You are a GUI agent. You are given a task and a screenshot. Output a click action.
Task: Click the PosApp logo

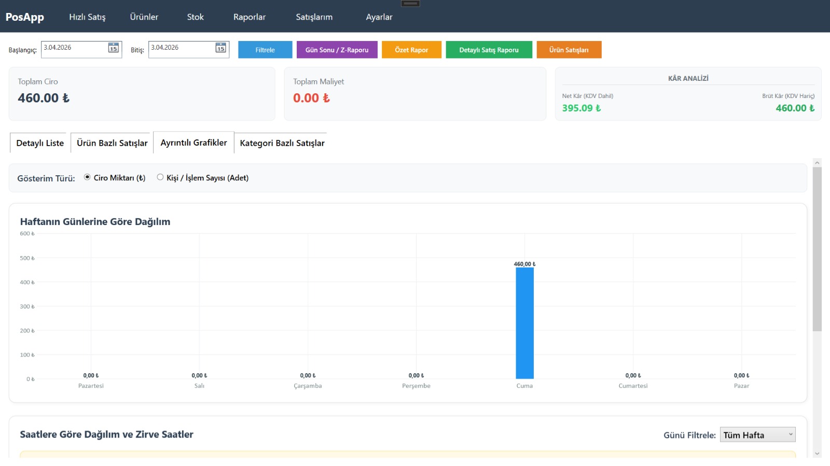coord(25,17)
